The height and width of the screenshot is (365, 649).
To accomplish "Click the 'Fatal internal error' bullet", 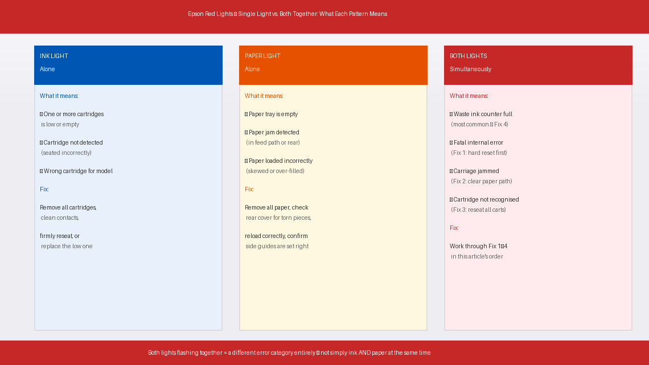I will 478,143.
